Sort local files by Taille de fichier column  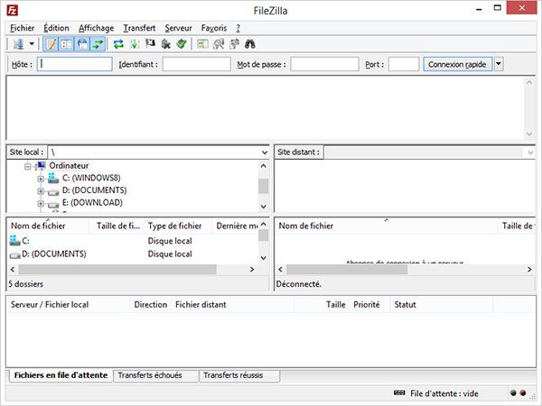117,226
